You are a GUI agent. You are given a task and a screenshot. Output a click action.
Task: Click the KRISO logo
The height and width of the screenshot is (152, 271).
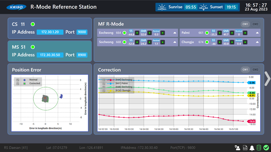tap(16, 7)
